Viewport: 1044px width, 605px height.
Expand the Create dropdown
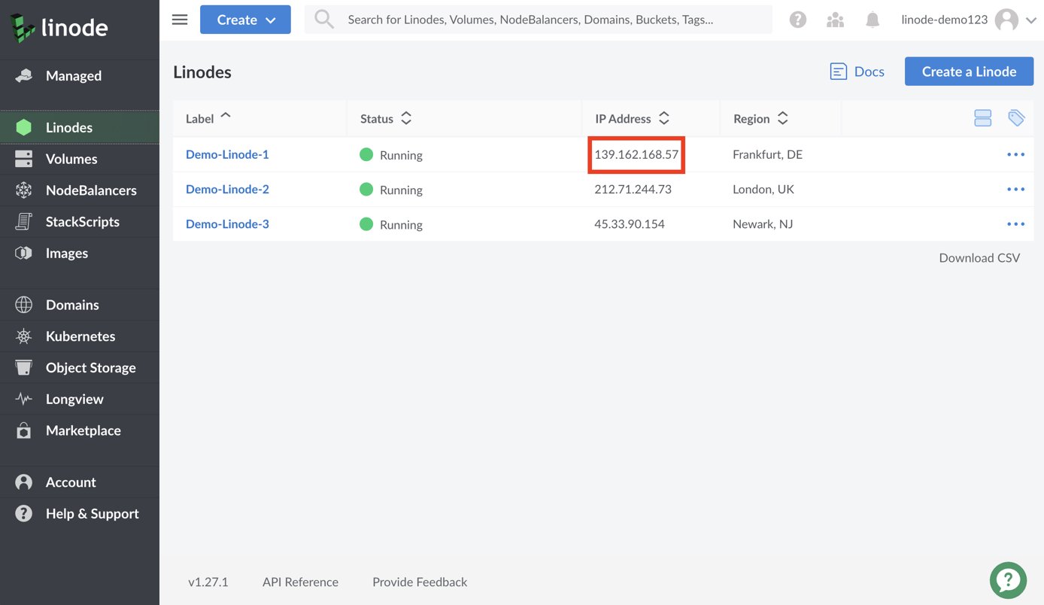(x=245, y=20)
